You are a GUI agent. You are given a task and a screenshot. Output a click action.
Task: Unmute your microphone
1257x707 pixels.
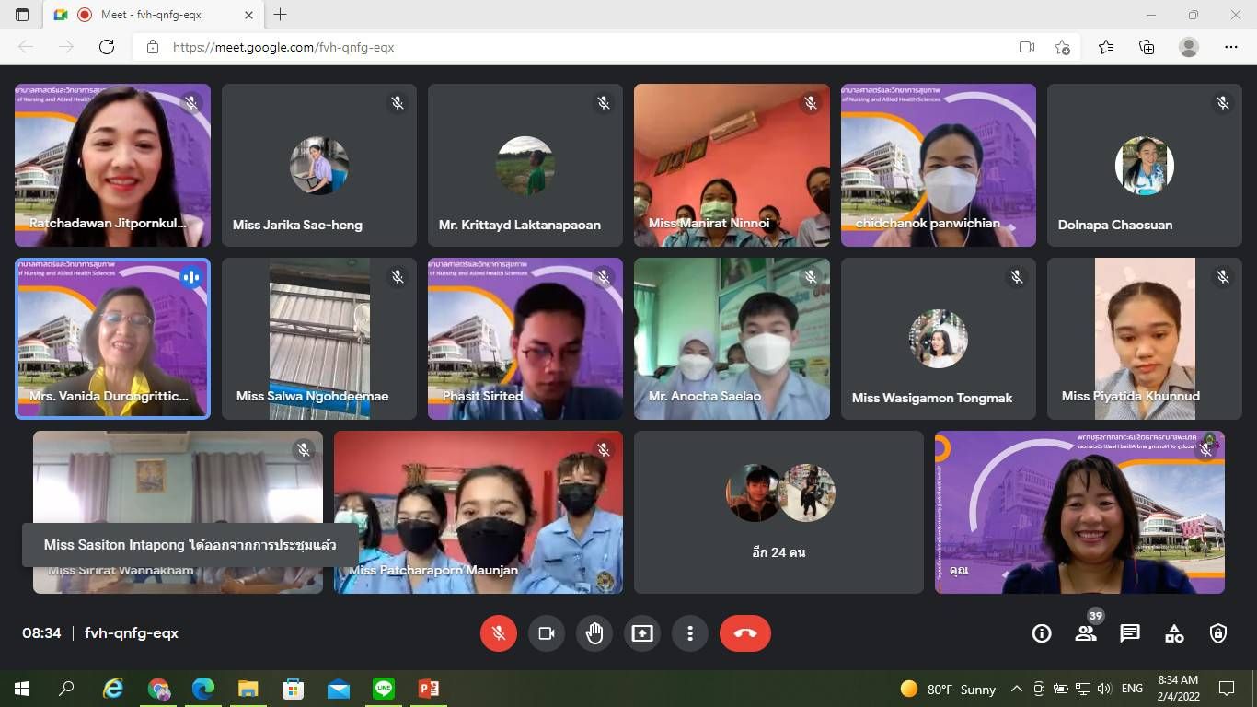coord(499,633)
